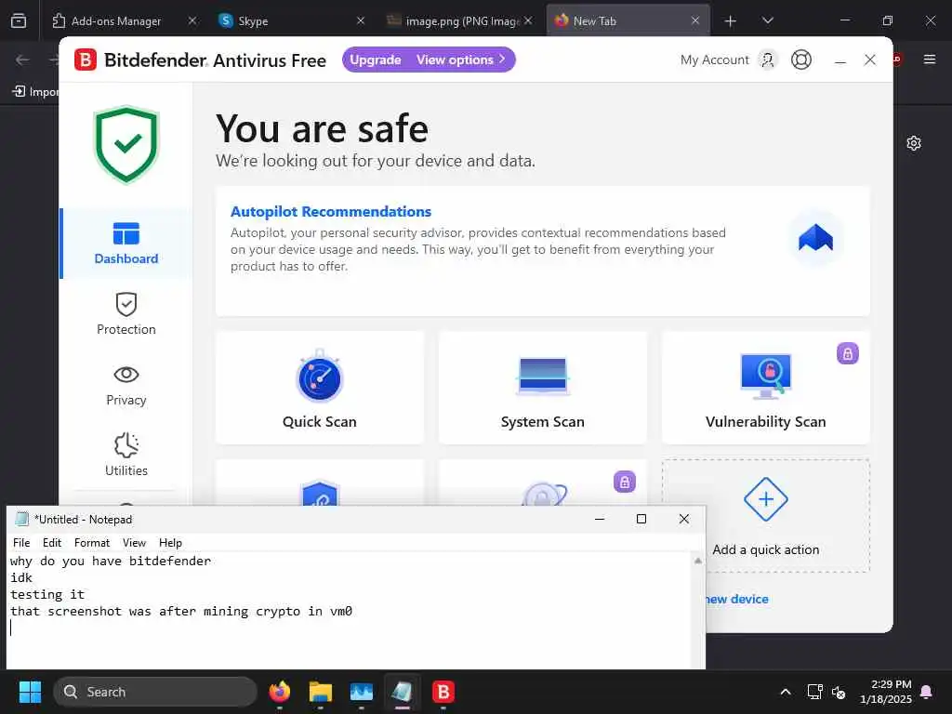The image size is (952, 714).
Task: Open Notepad View menu
Action: [134, 543]
